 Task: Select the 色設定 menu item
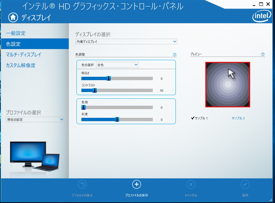(35, 44)
